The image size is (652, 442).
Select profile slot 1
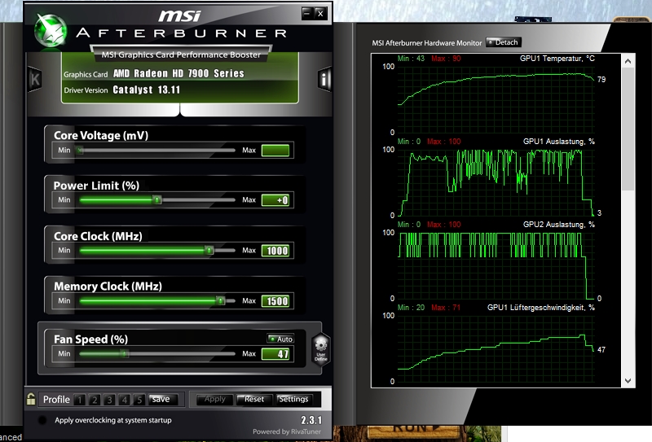pyautogui.click(x=79, y=400)
